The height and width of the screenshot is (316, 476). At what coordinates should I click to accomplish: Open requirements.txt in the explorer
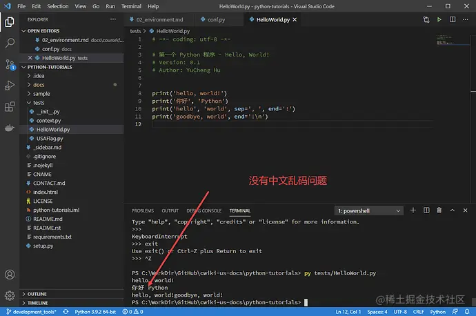tap(52, 237)
